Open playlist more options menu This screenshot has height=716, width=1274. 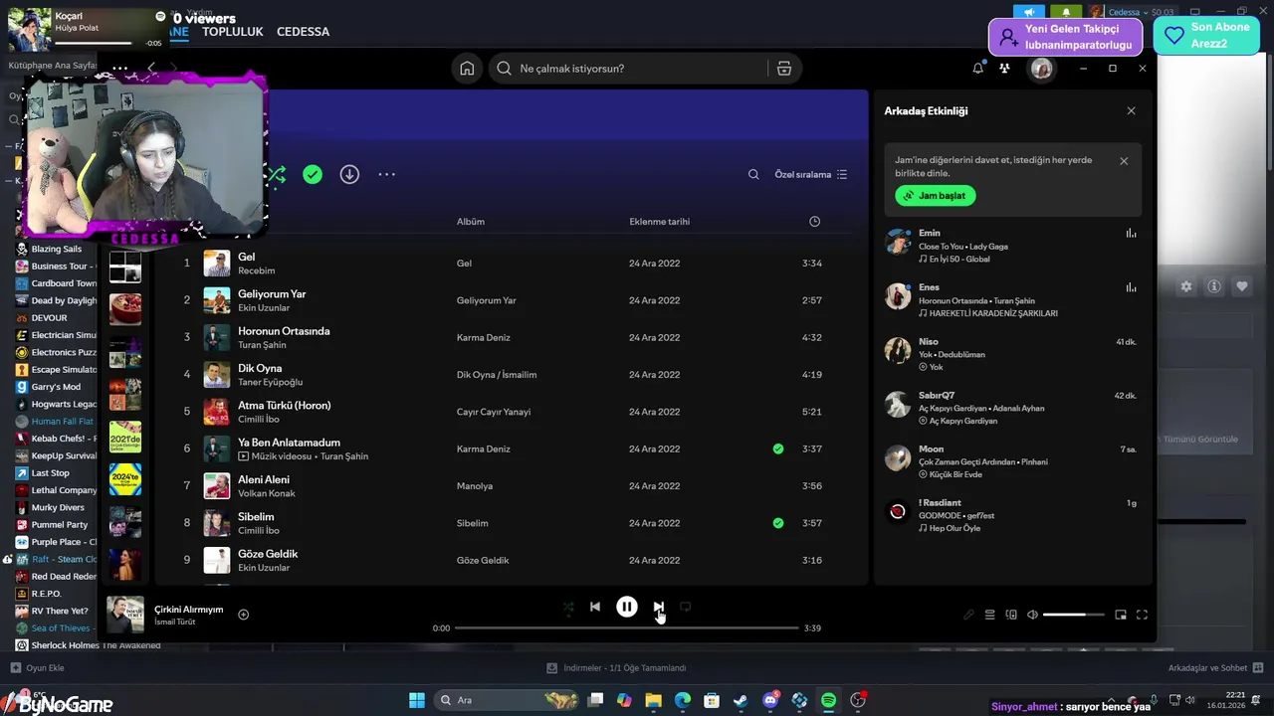pos(386,174)
